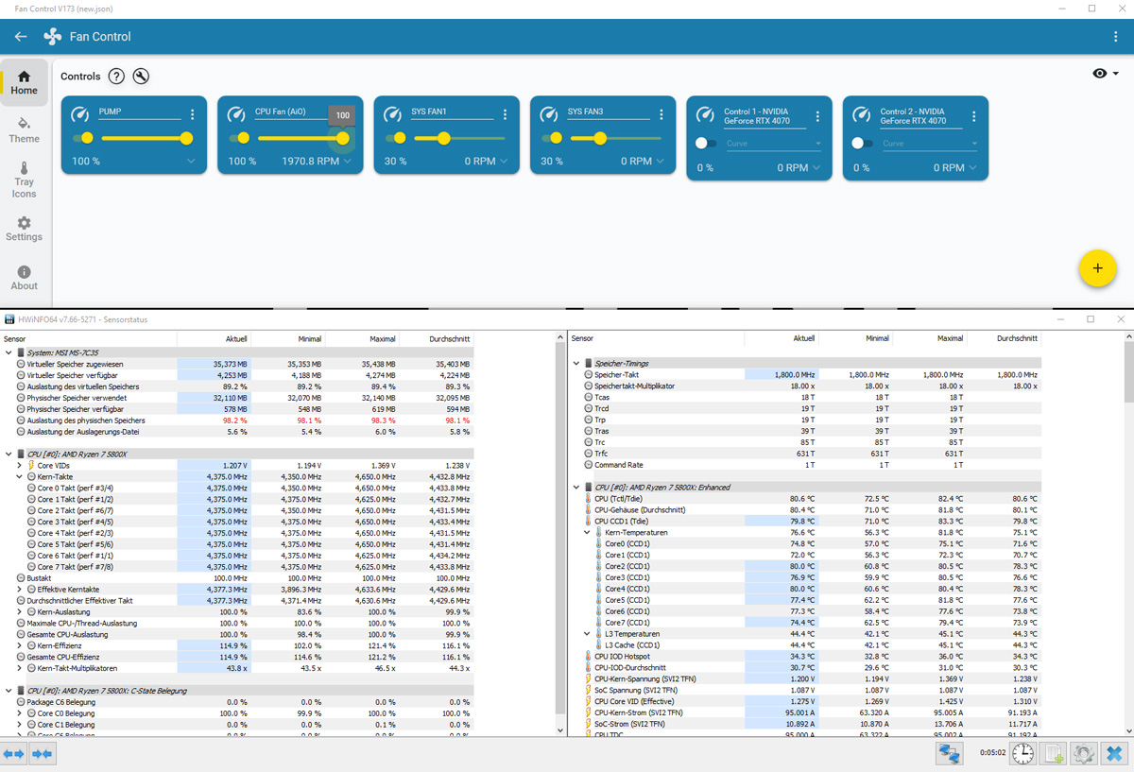Expand the PUMP card bottom chevron

(192, 162)
